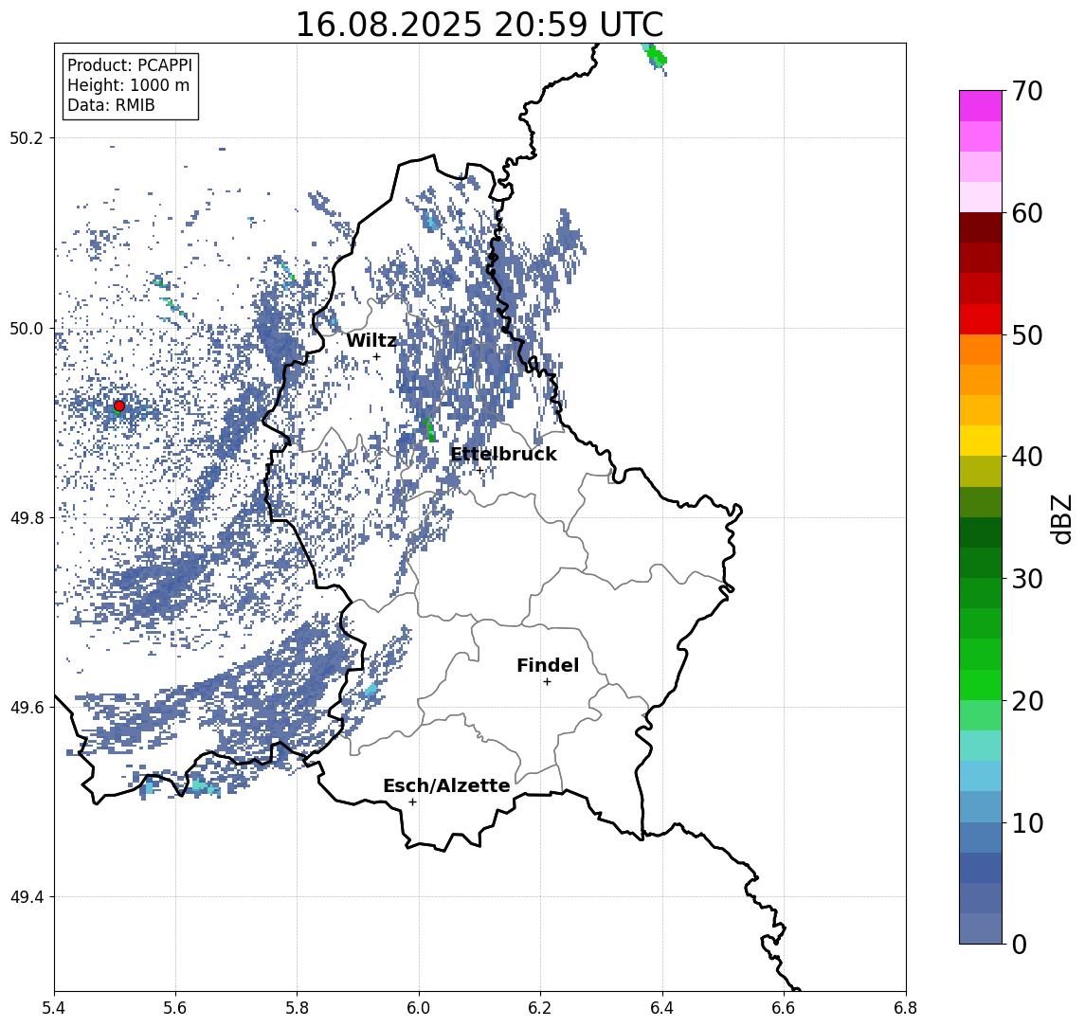Click the green echo cell at top edge

(656, 57)
